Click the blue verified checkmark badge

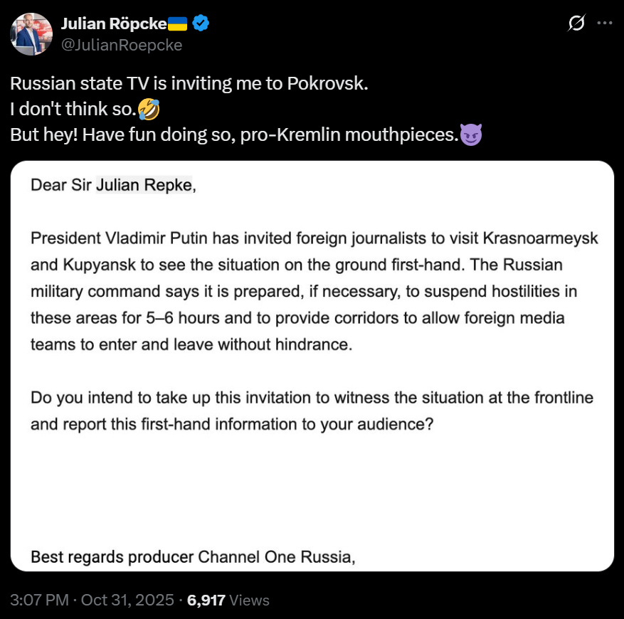pos(201,23)
